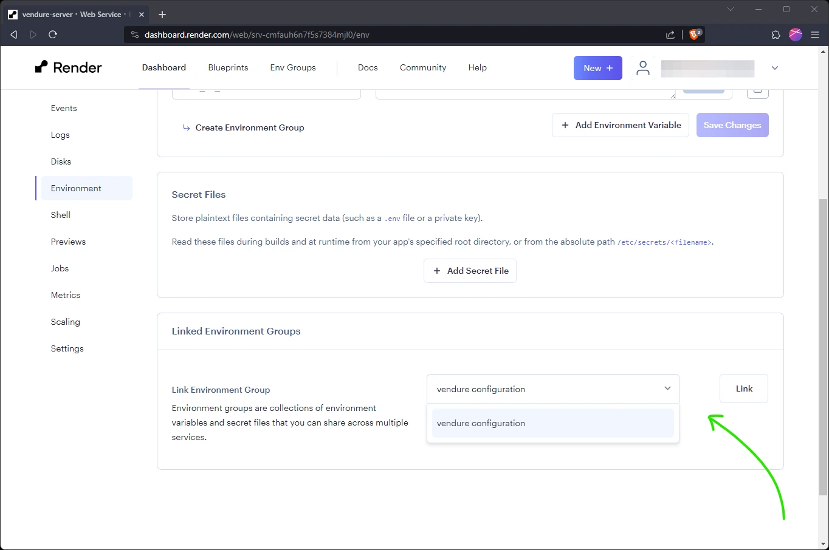829x550 pixels.
Task: Go to the Metrics page in sidebar
Action: [x=65, y=295]
